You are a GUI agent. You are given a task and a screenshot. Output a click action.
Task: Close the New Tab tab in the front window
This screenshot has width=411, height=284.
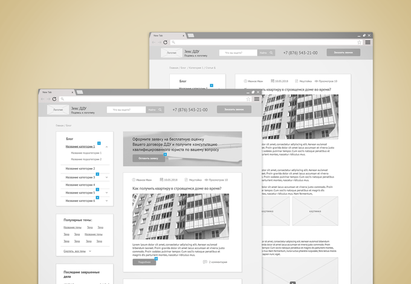(73, 92)
